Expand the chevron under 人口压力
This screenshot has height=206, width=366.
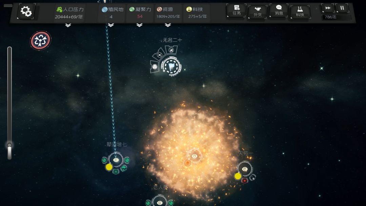tap(68, 25)
